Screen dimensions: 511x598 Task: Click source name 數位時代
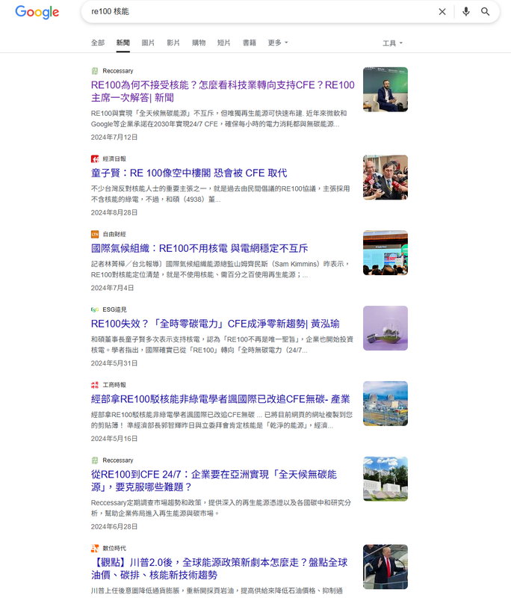(x=114, y=548)
